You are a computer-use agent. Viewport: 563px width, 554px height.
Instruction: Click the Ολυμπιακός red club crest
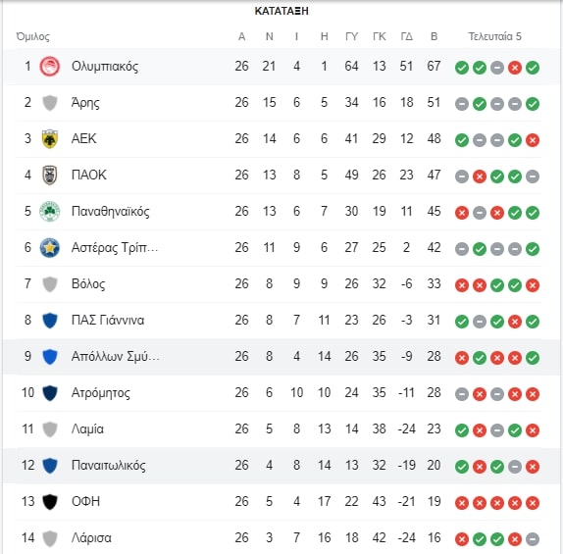coord(50,67)
